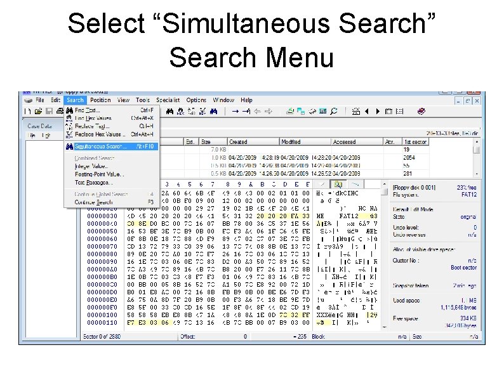Click the Back navigation arrow icon
This screenshot has height=378, width=504.
258,112
